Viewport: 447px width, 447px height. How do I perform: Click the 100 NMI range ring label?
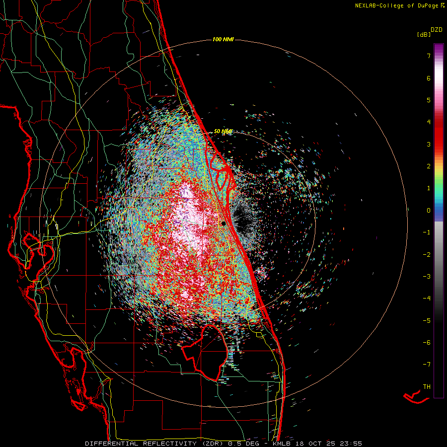(223, 39)
